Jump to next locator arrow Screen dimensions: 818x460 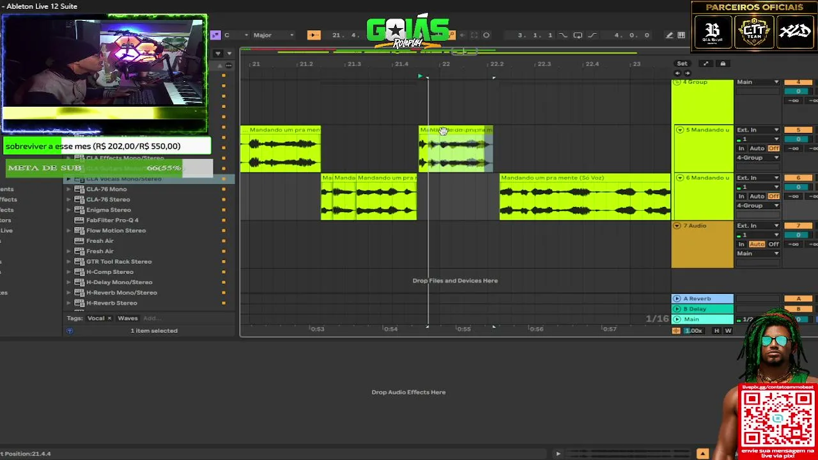(x=687, y=73)
